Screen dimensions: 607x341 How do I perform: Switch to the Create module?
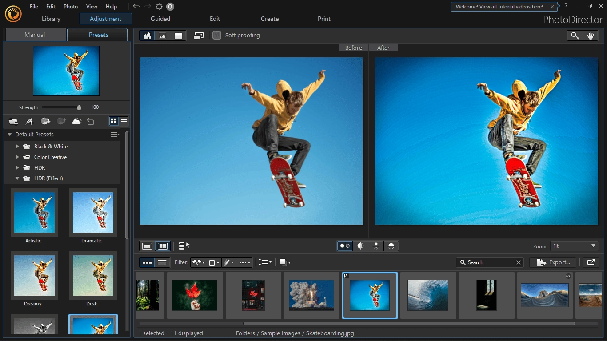point(270,19)
